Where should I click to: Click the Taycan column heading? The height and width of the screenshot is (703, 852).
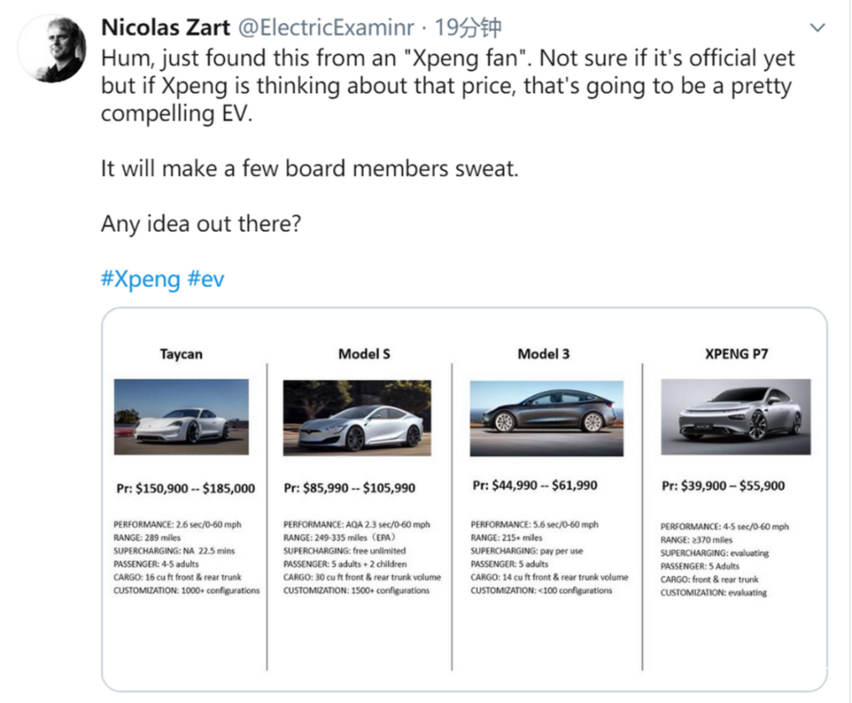pyautogui.click(x=181, y=354)
